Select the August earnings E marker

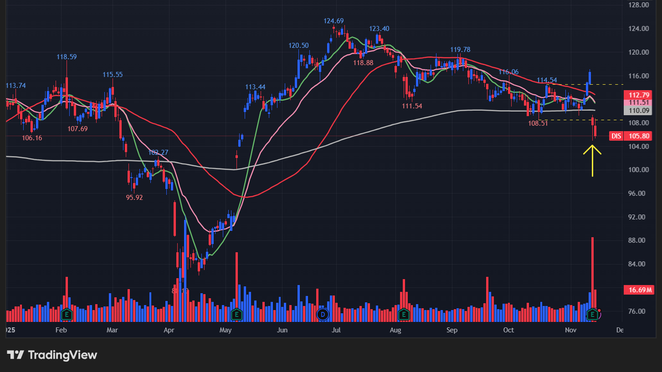(x=404, y=314)
